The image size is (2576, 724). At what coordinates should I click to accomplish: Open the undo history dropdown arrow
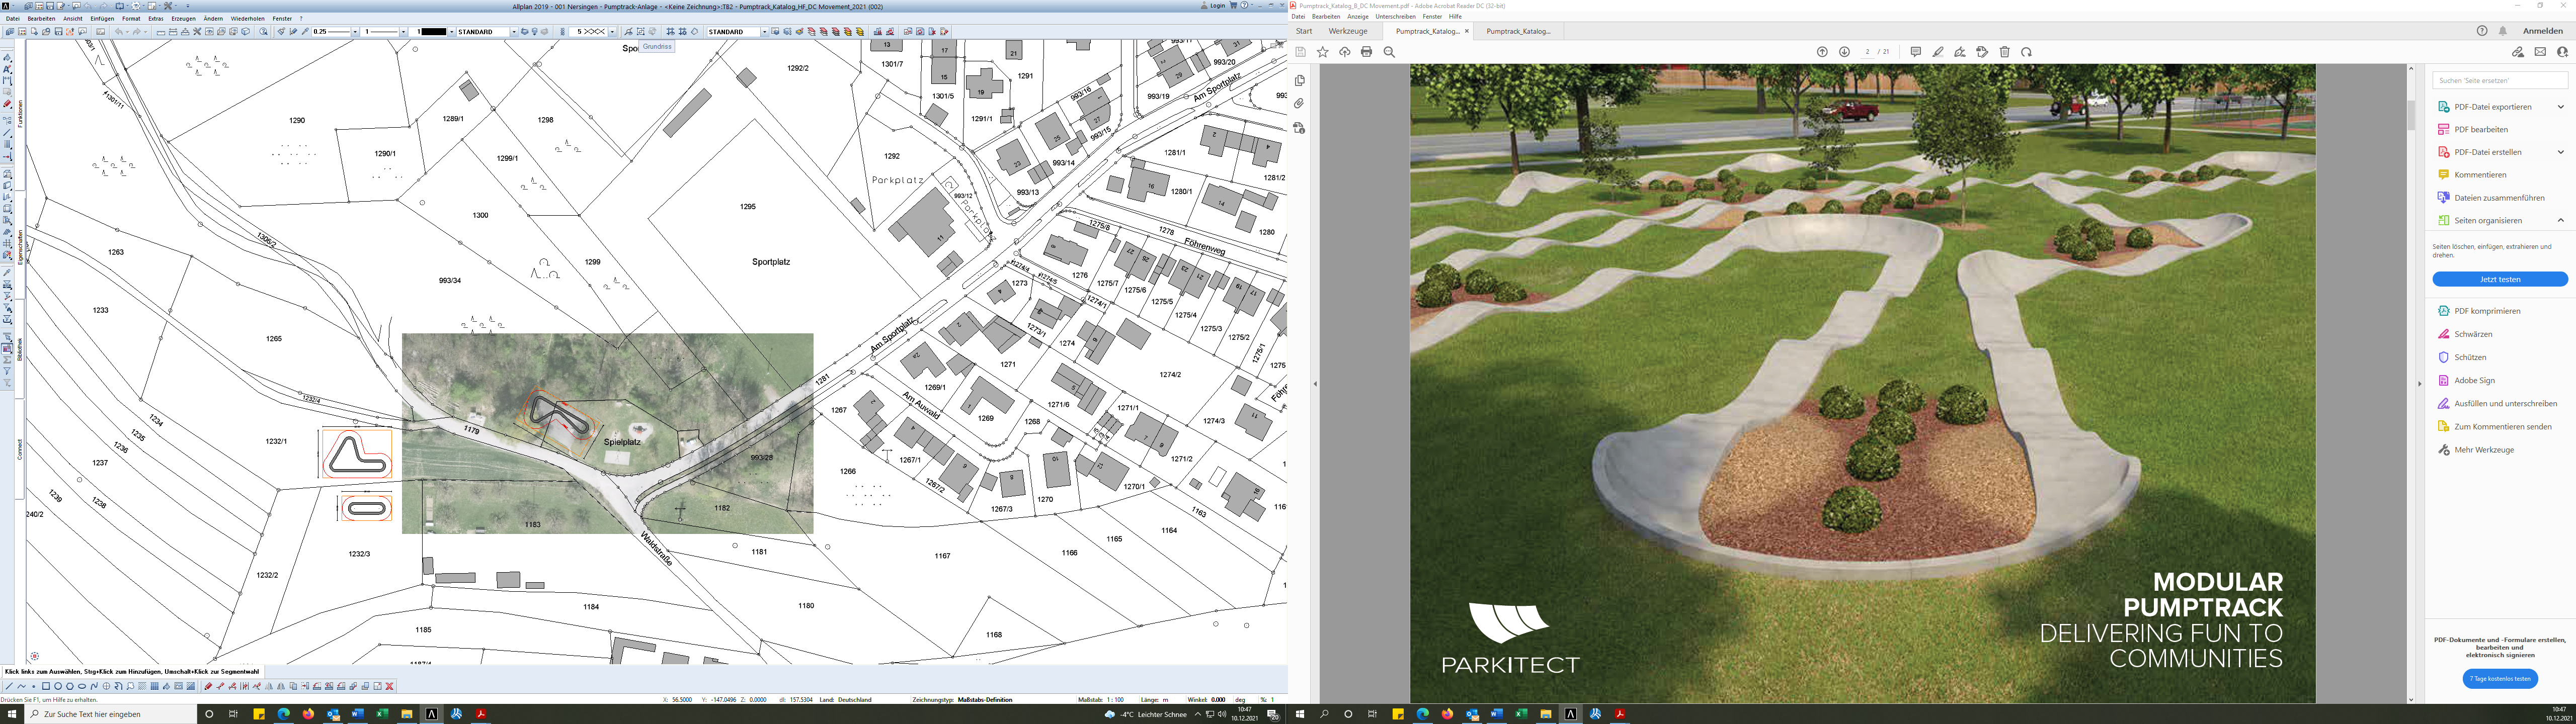click(127, 32)
